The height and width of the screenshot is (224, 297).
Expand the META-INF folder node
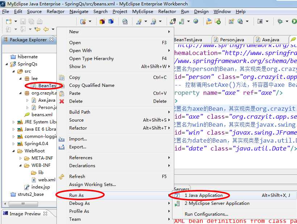pyautogui.click(x=20, y=158)
